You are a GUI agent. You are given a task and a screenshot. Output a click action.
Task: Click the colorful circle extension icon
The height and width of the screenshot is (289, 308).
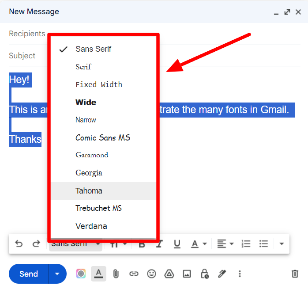(81, 274)
